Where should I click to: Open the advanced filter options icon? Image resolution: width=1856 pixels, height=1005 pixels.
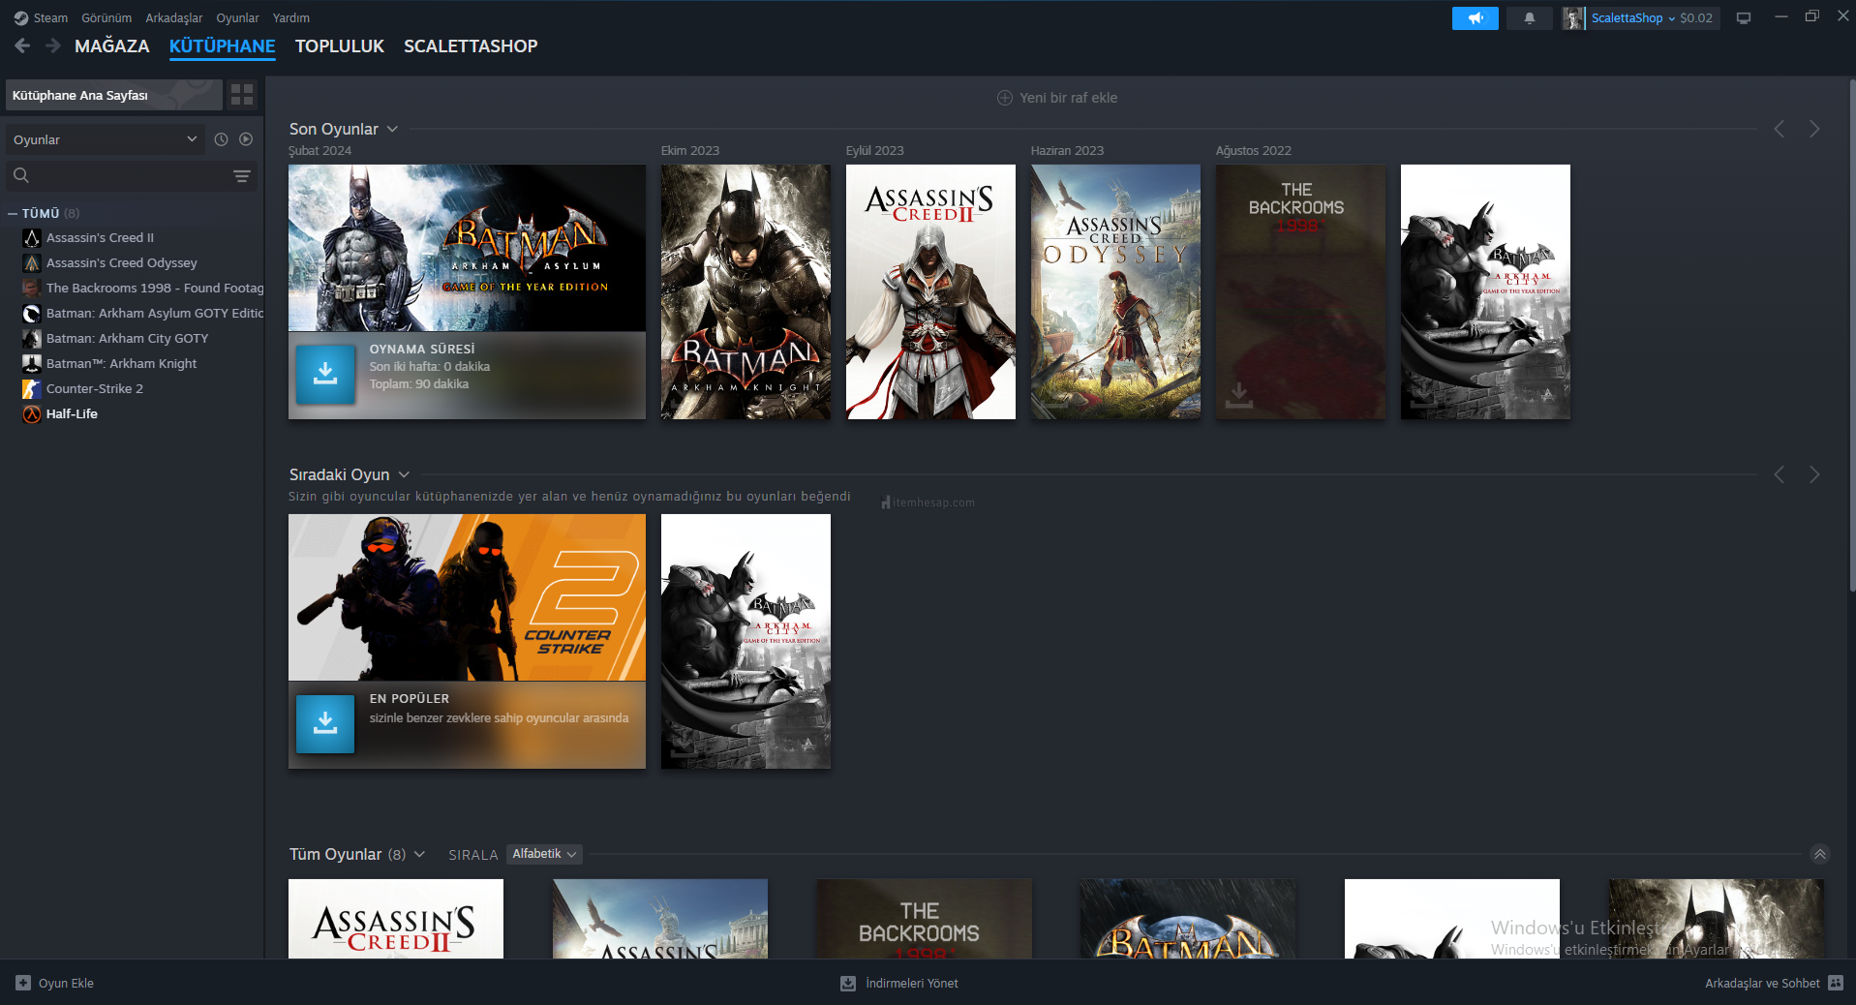point(242,176)
